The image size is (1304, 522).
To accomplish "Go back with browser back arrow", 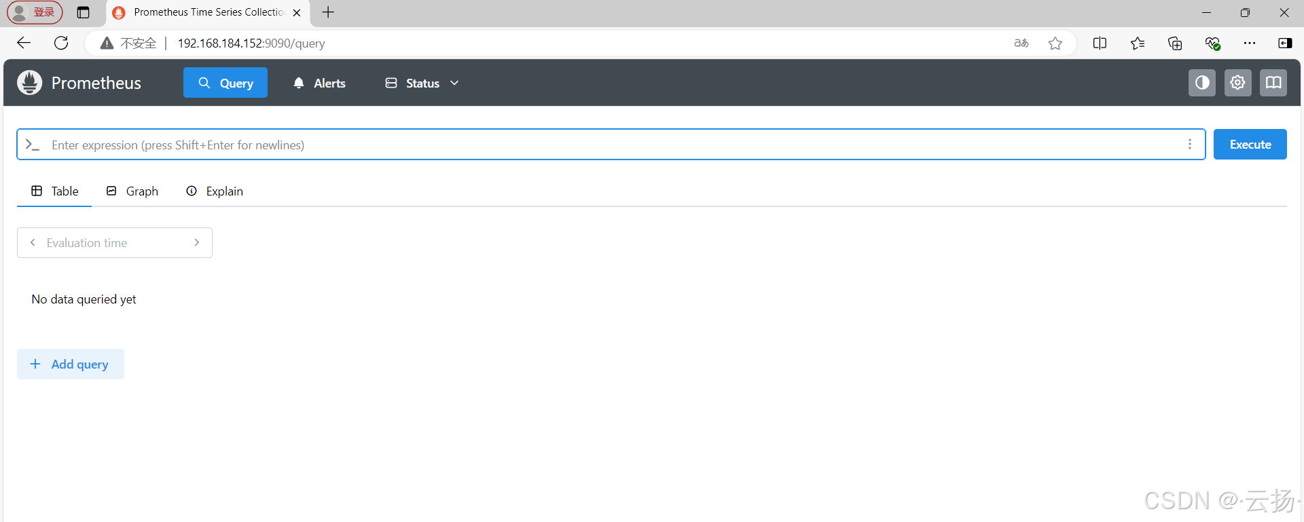I will click(24, 43).
